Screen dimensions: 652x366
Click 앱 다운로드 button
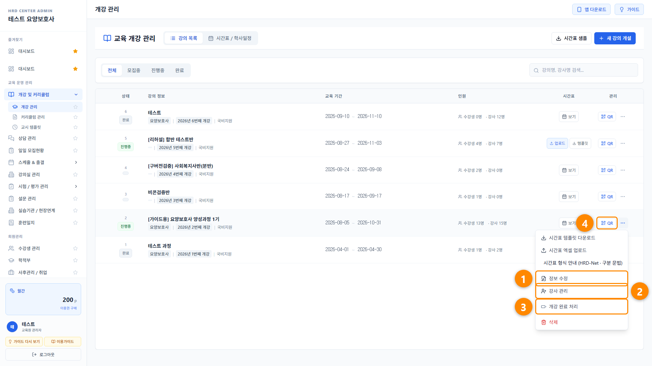pyautogui.click(x=591, y=9)
